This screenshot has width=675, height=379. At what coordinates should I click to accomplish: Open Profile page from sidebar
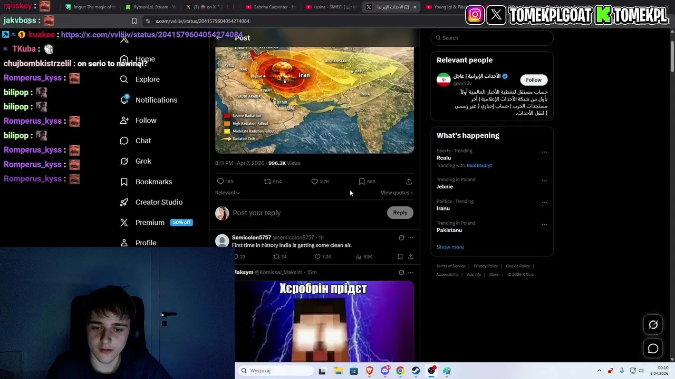tap(138, 243)
